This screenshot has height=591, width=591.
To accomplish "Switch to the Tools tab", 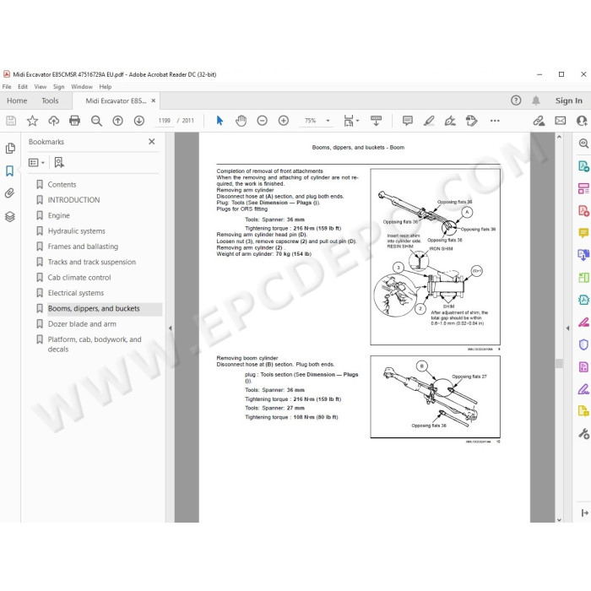I will tap(50, 100).
